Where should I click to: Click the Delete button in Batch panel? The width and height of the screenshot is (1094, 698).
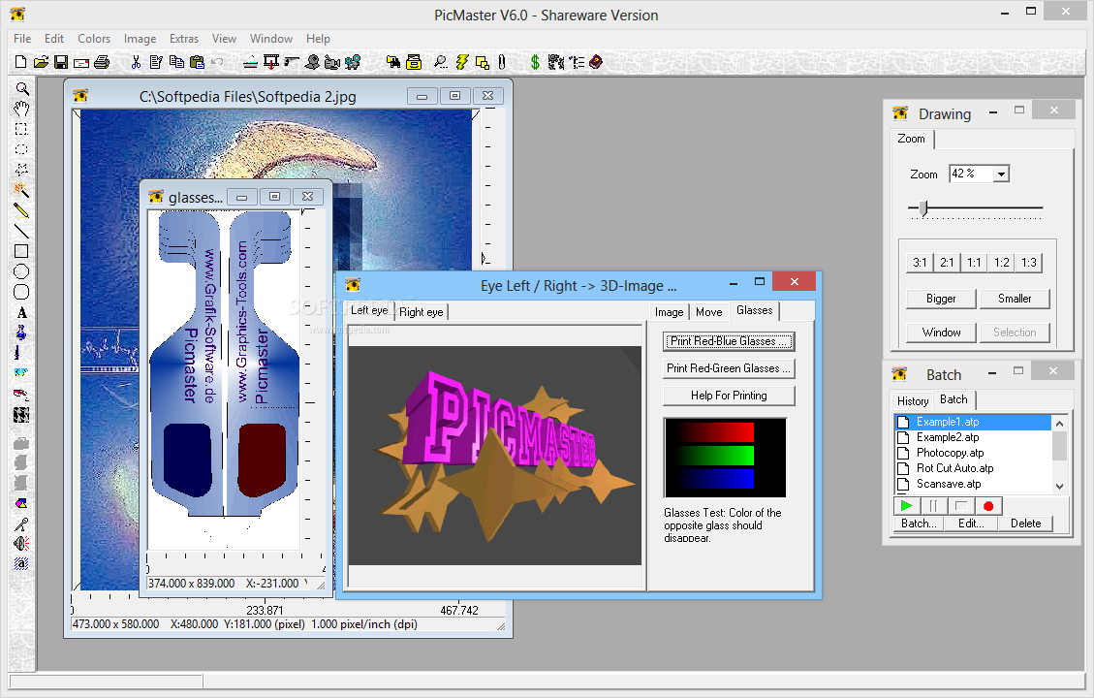[1025, 523]
